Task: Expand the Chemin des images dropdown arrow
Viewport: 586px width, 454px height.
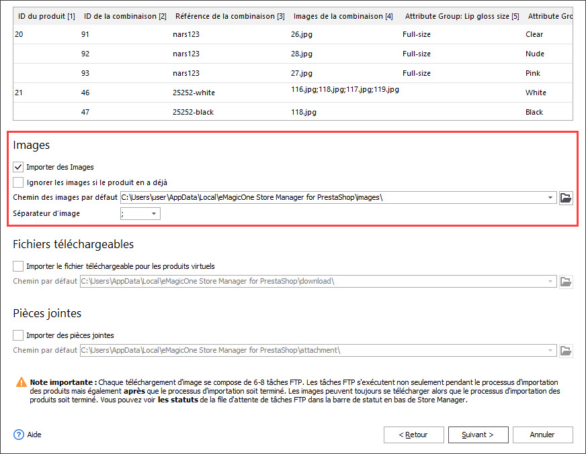Action: click(550, 198)
